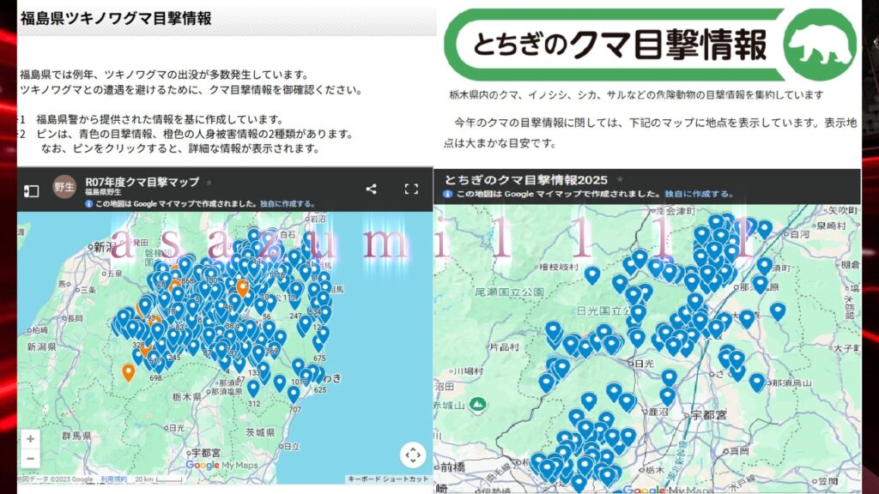Click the blue pin above label 707
The width and height of the screenshot is (879, 494).
coord(294,393)
